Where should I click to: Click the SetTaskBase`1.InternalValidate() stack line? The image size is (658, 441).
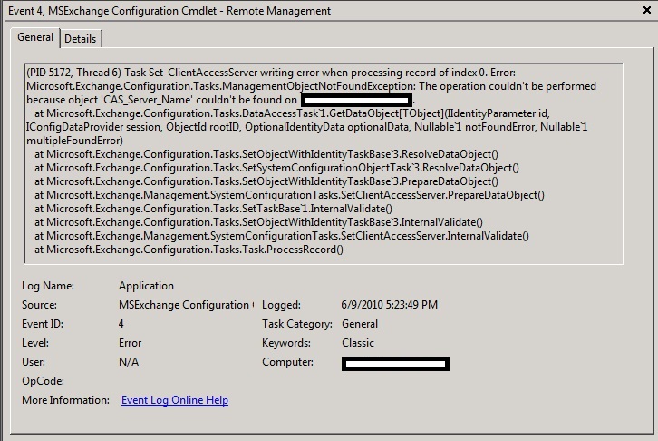[x=213, y=209]
